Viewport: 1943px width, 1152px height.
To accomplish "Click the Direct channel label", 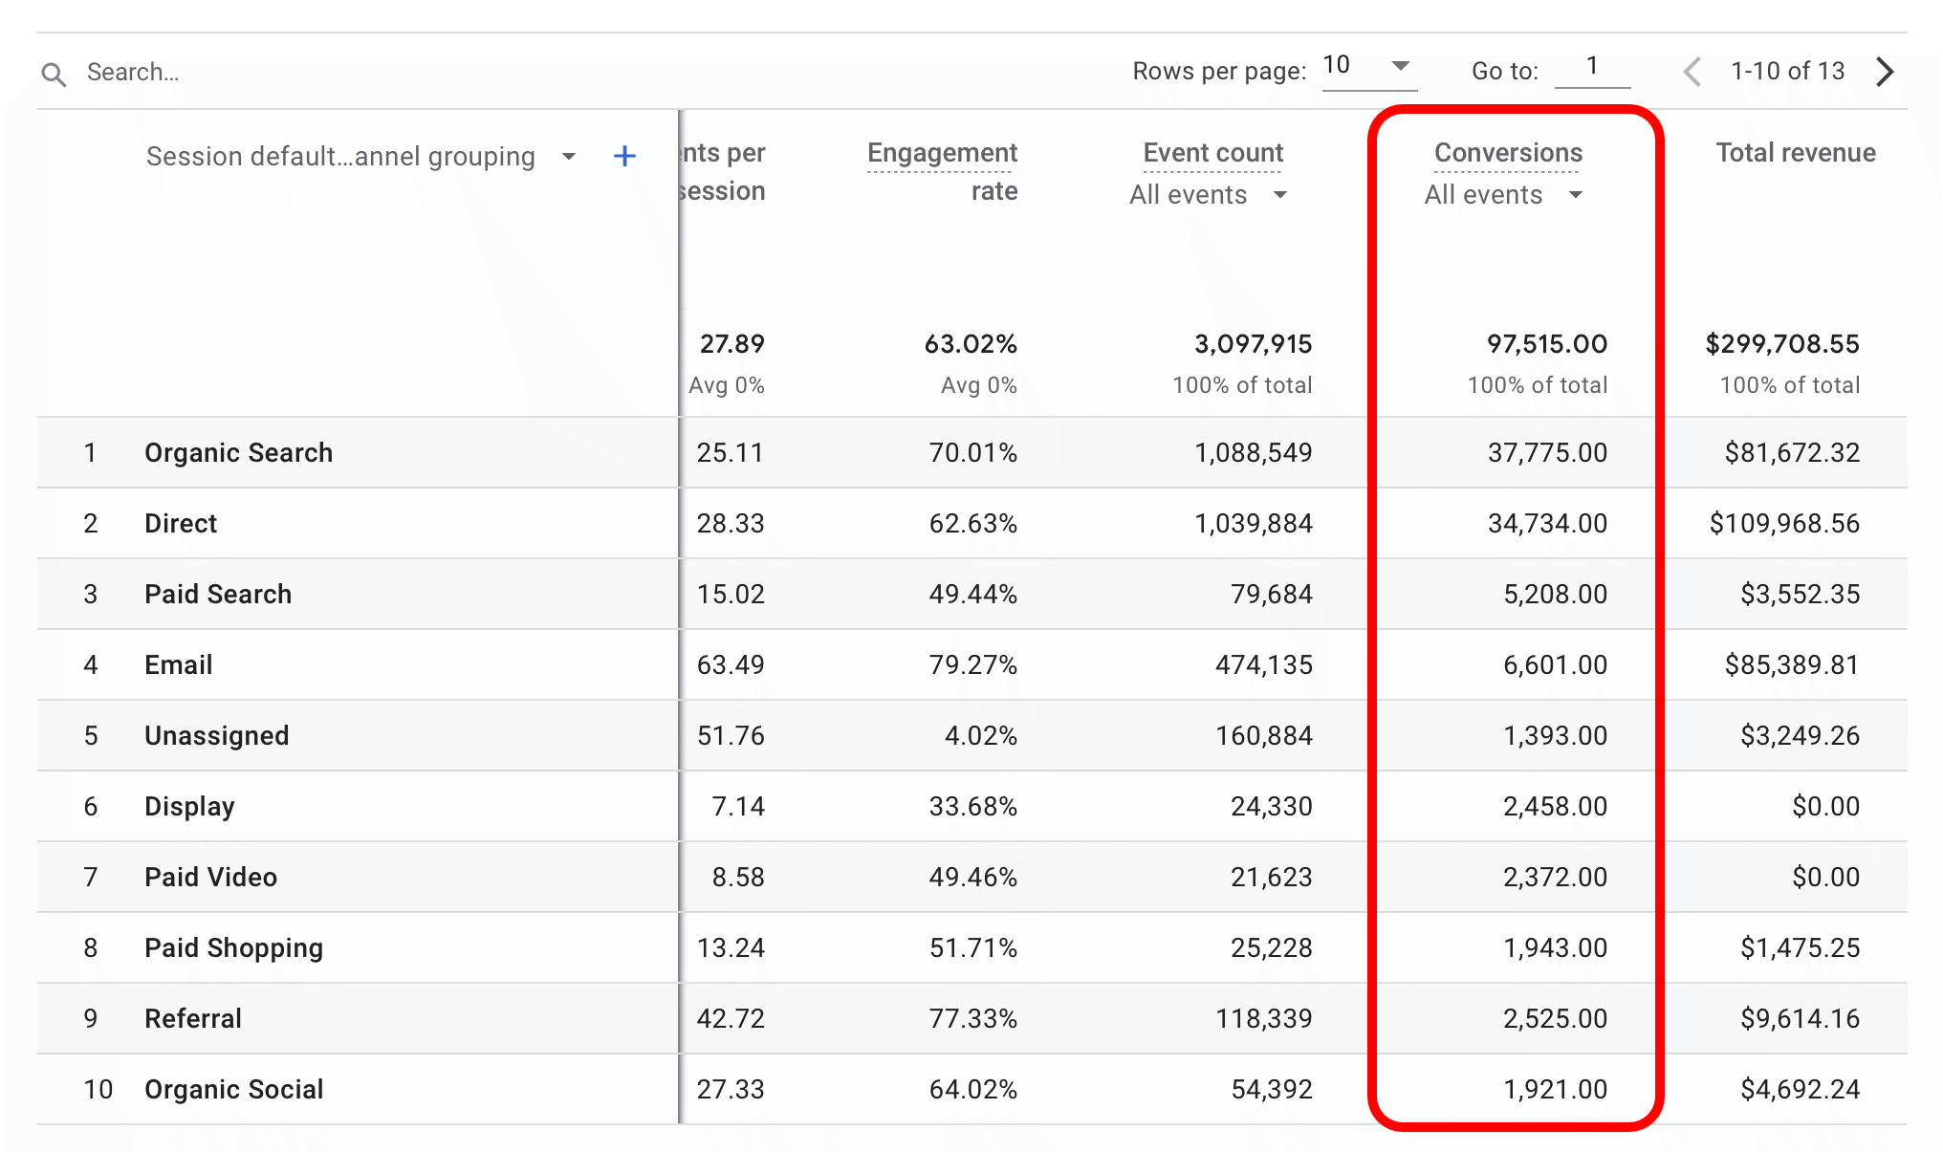I will point(181,523).
